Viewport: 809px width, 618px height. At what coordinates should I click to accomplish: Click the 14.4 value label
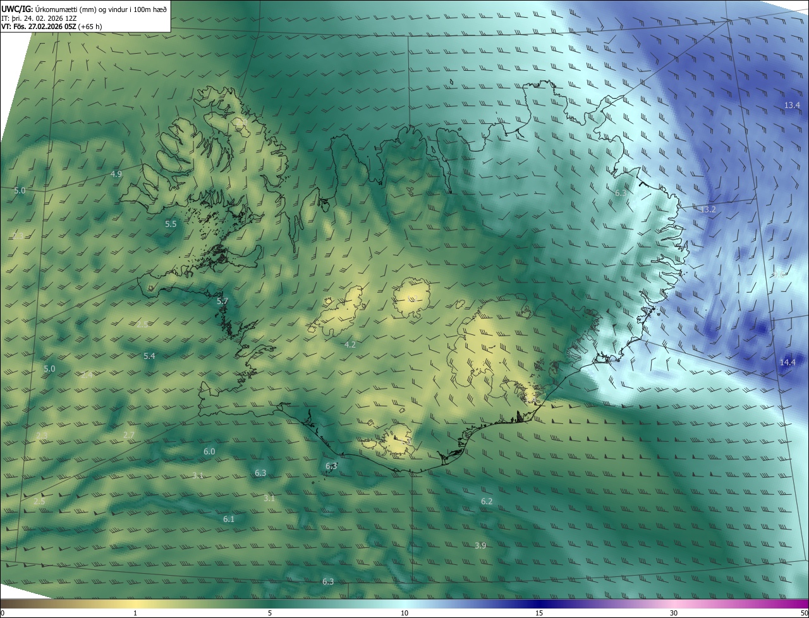click(788, 362)
